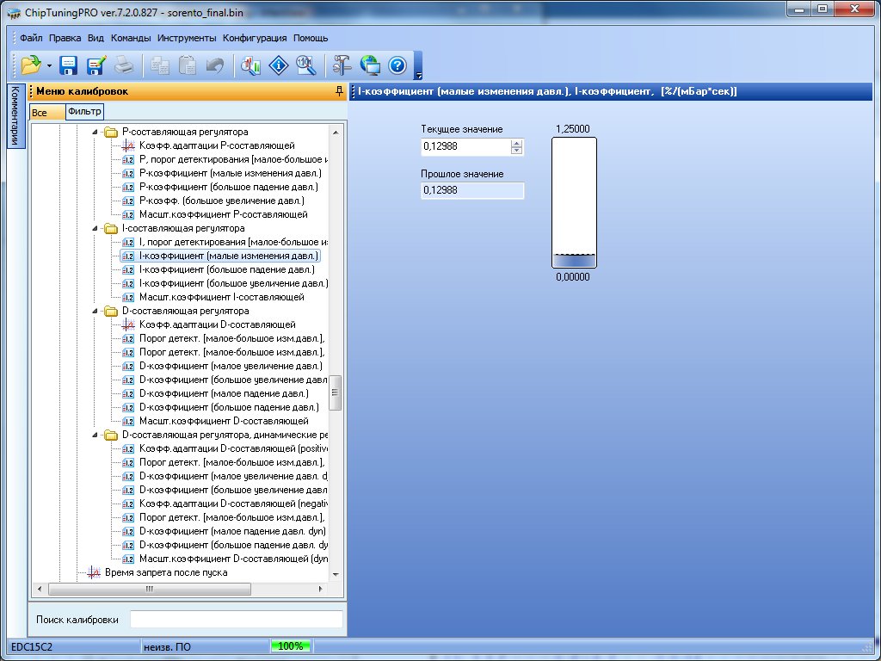
Task: Click the blue question mark help icon
Action: tap(397, 65)
